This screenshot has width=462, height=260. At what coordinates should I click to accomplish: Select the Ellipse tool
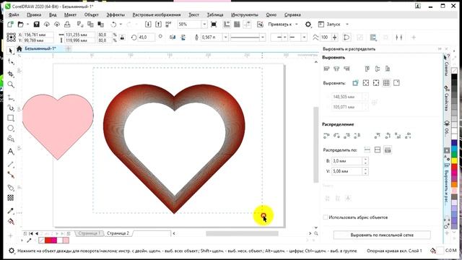[11, 129]
